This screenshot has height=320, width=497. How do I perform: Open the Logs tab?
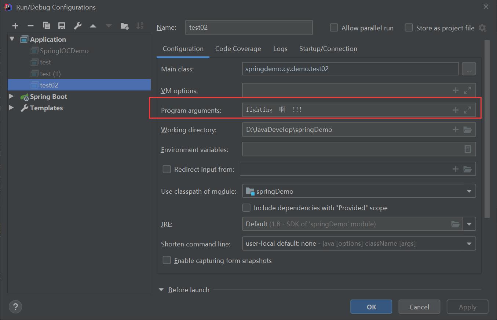(280, 49)
